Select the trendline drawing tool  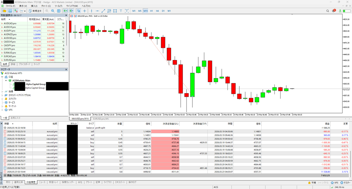tap(103, 11)
